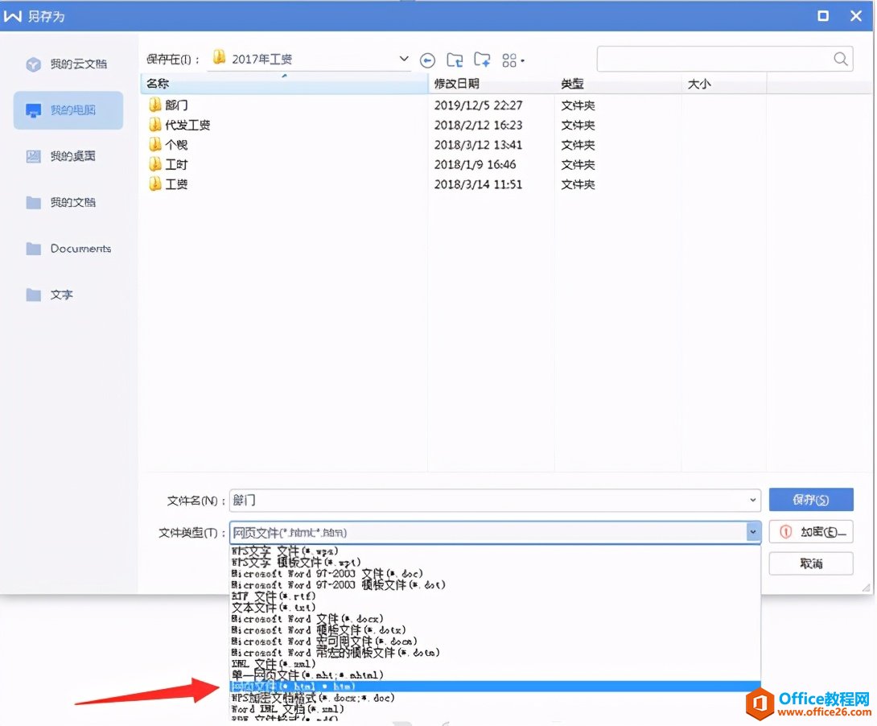Select the 代发工资 folder
Screen dimensions: 877x726
(x=179, y=125)
